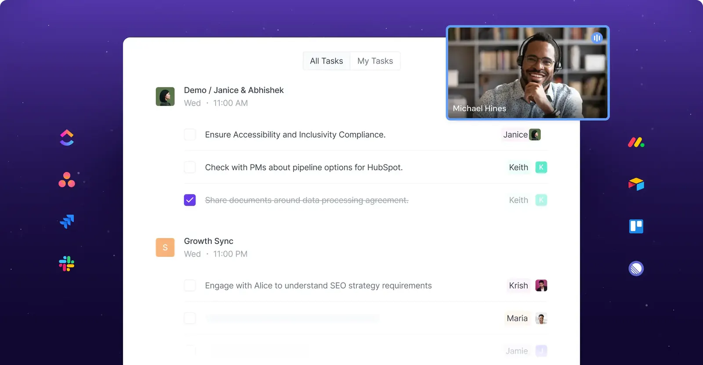The height and width of the screenshot is (365, 703).
Task: Click the Trello board icon
Action: click(636, 226)
